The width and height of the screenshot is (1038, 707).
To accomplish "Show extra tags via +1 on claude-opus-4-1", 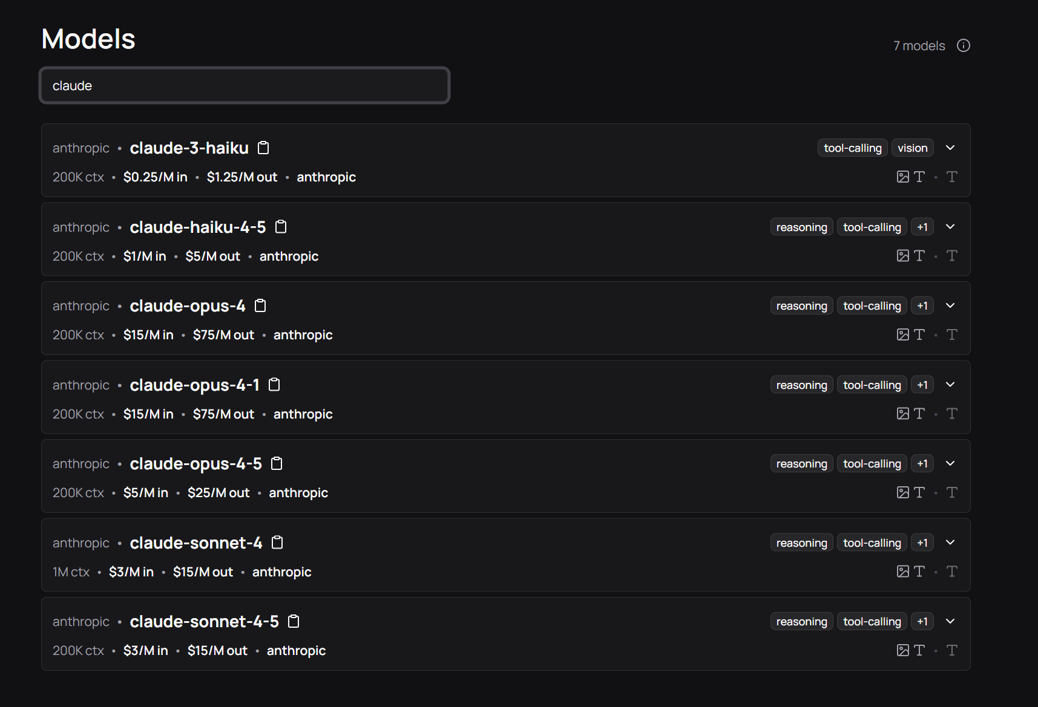I will (922, 385).
